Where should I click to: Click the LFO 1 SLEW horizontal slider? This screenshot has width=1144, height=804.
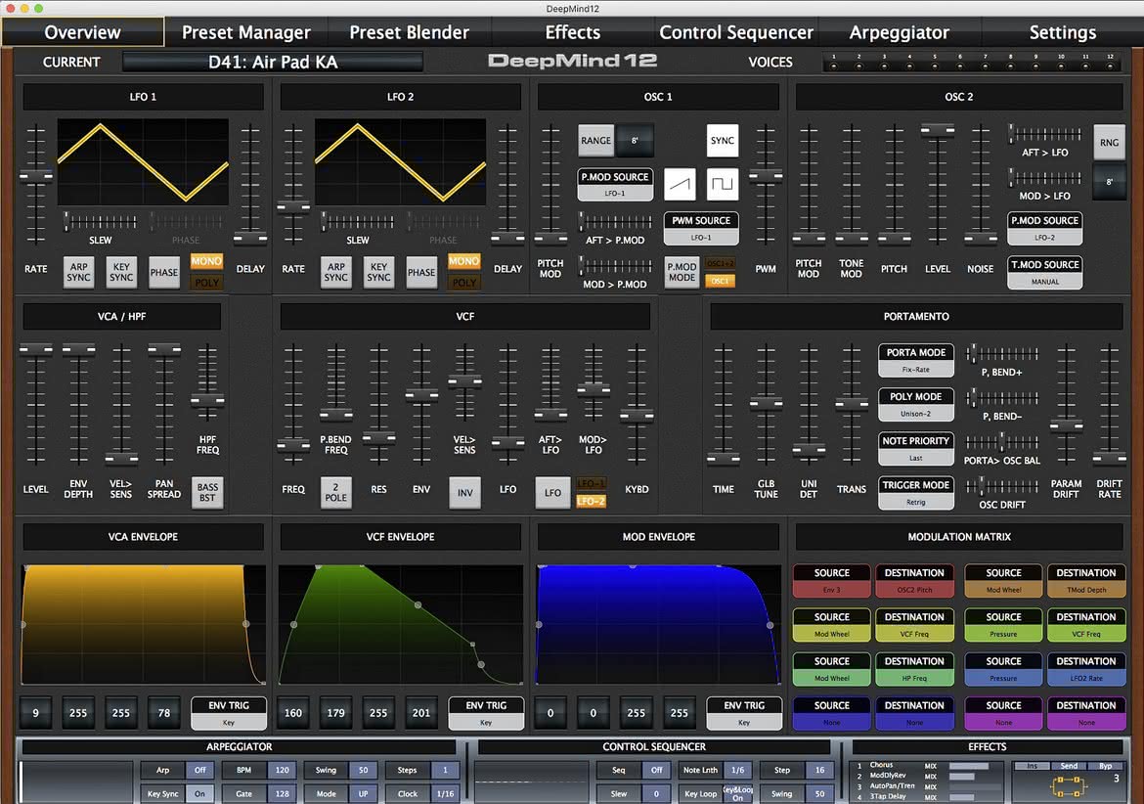pos(101,221)
